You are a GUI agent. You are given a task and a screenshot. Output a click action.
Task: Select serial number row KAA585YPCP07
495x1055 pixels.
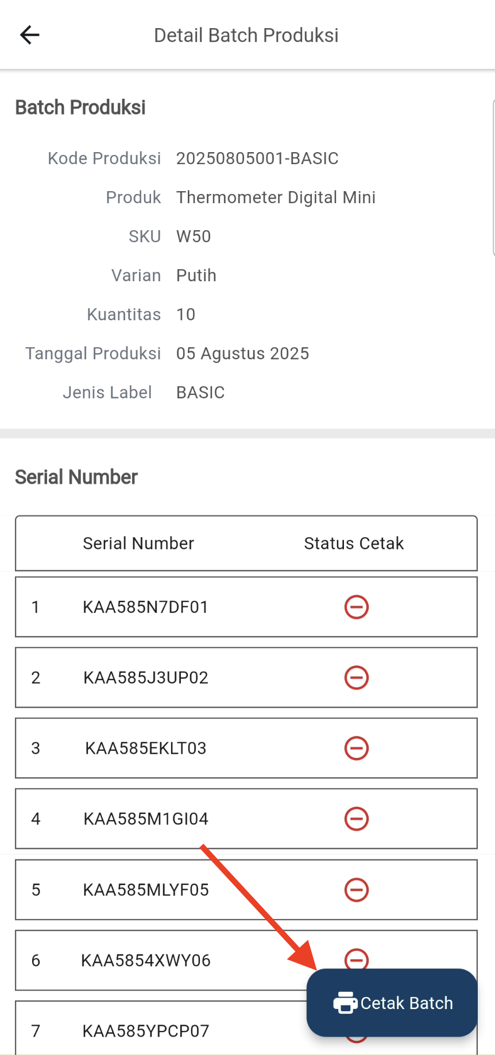click(x=145, y=1031)
